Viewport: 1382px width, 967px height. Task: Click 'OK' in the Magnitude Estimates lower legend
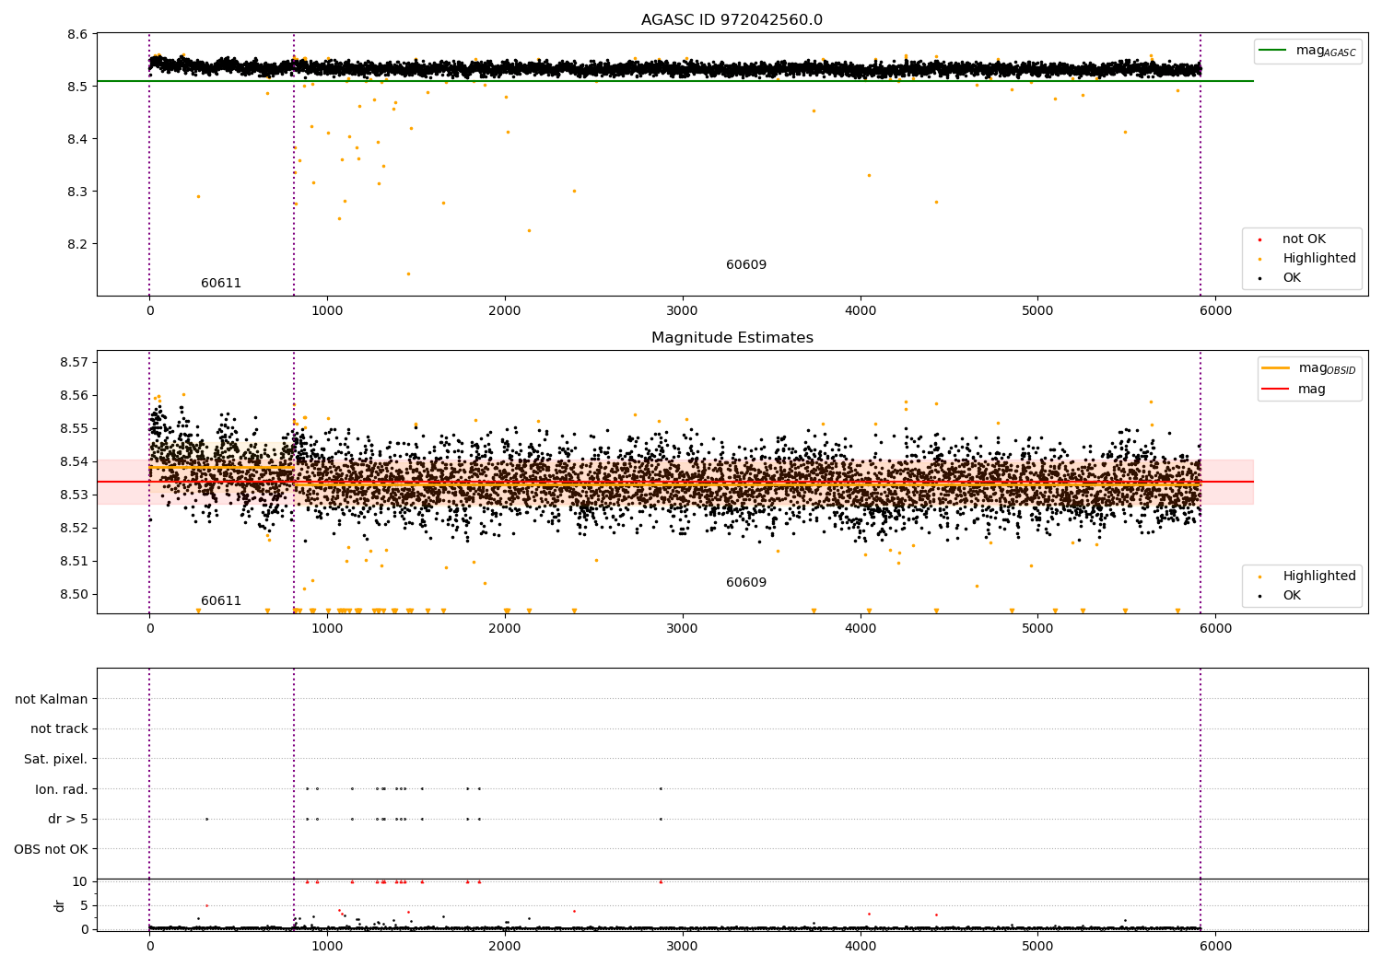click(1292, 596)
